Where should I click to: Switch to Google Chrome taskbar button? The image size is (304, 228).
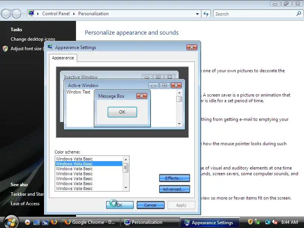click(90, 222)
